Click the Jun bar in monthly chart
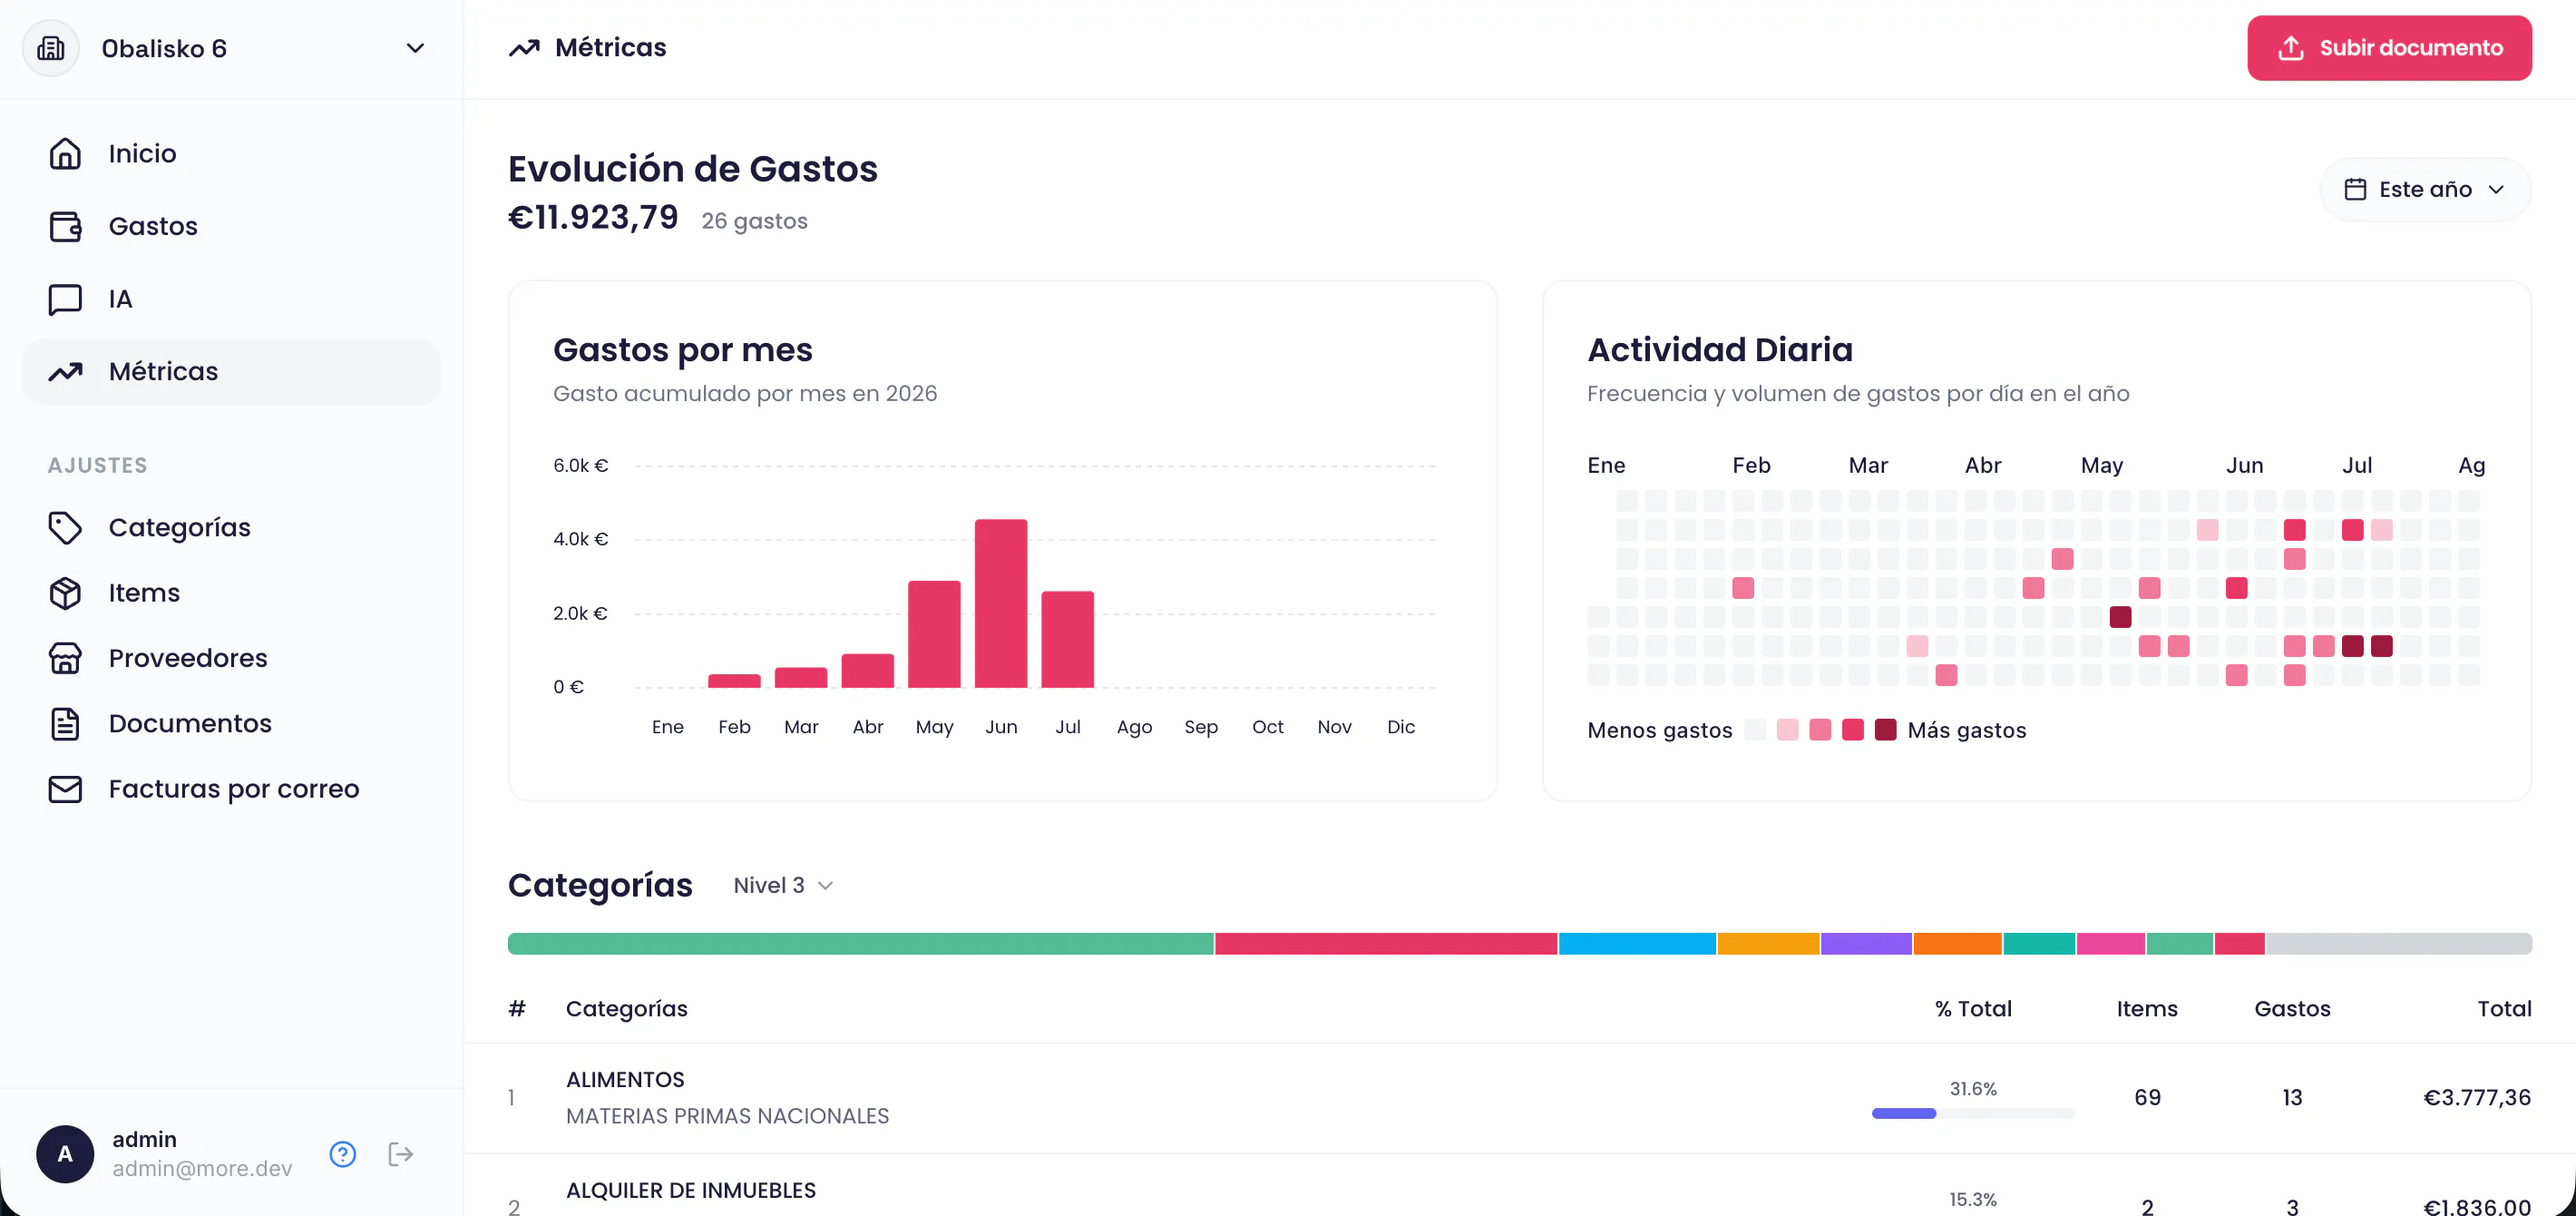This screenshot has height=1216, width=2576. pyautogui.click(x=1001, y=603)
